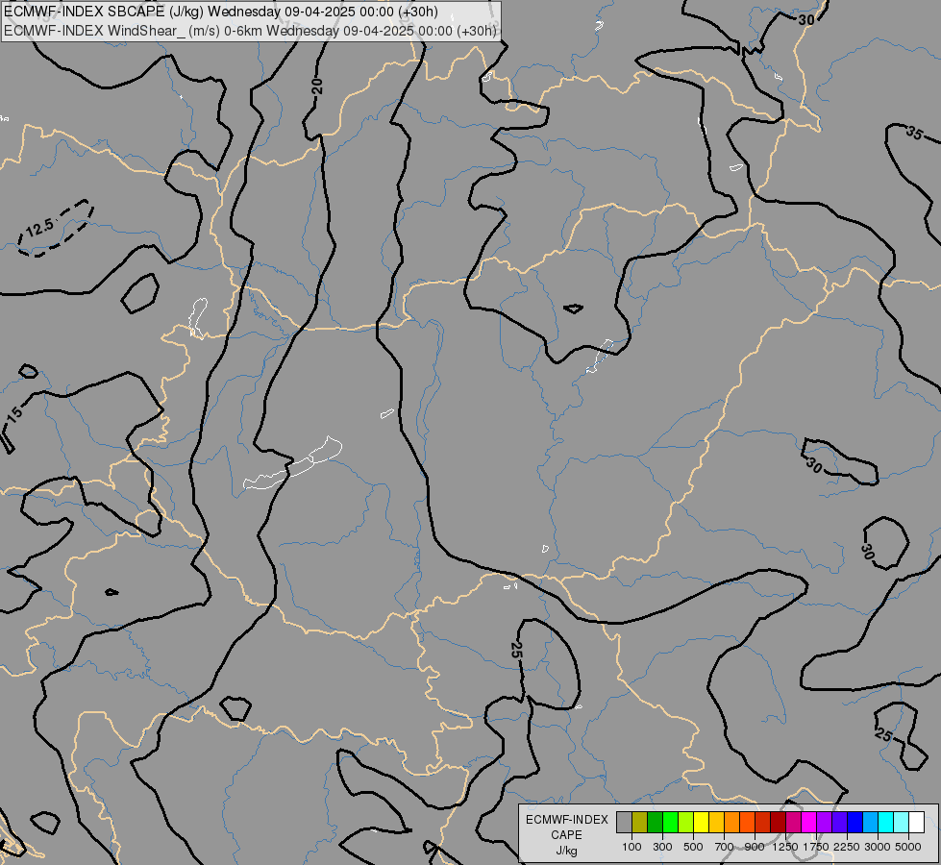Viewport: 941px width, 865px height.
Task: Click the legend value 1750
Action: 816,847
